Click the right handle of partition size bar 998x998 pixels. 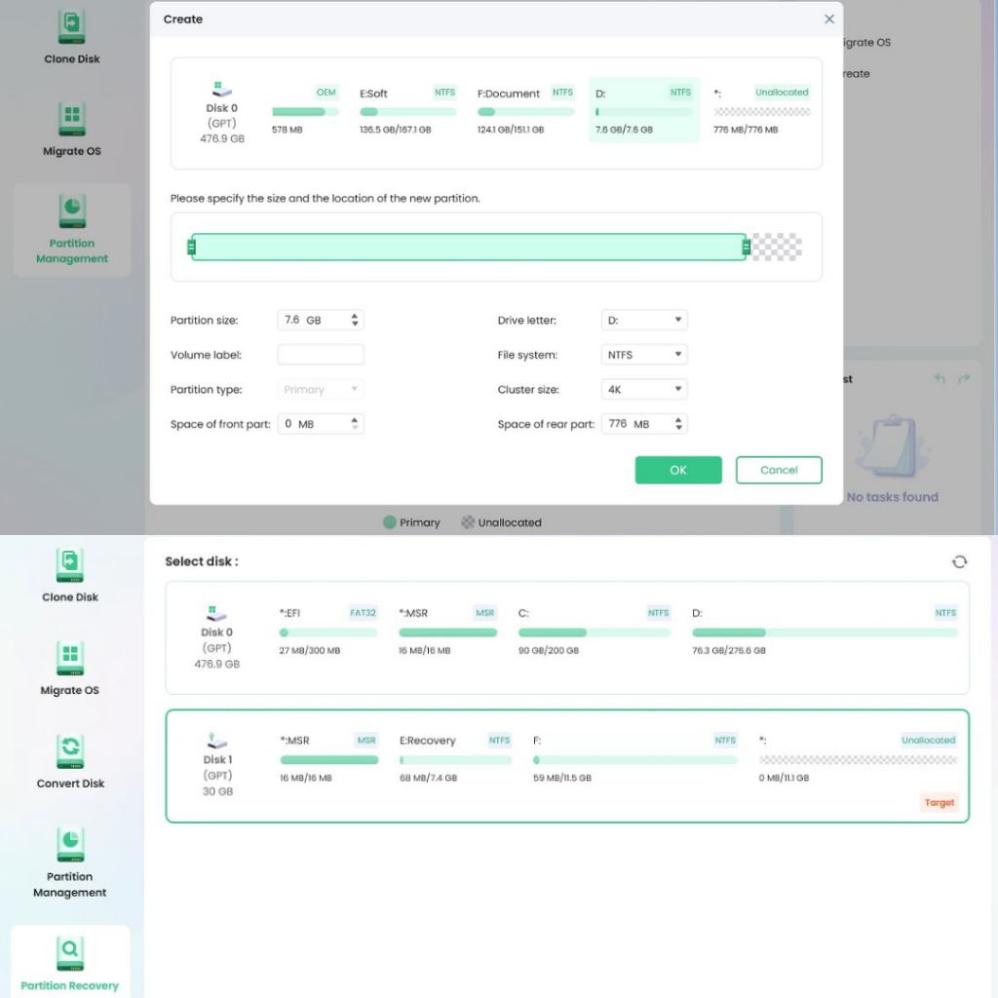pyautogui.click(x=746, y=248)
